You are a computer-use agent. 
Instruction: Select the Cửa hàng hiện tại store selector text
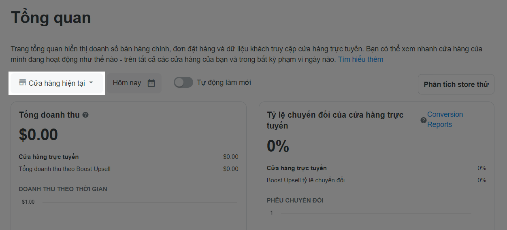[57, 83]
